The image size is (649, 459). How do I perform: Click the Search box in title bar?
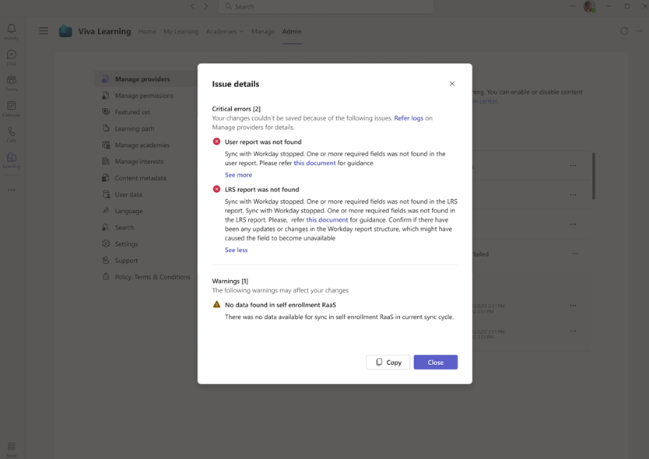click(x=326, y=7)
